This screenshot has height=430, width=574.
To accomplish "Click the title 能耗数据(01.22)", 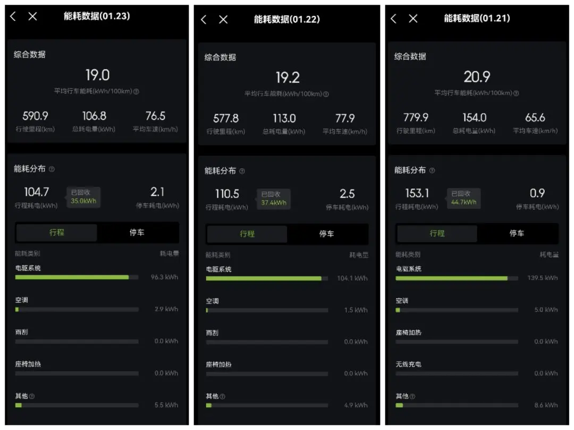I will [287, 20].
